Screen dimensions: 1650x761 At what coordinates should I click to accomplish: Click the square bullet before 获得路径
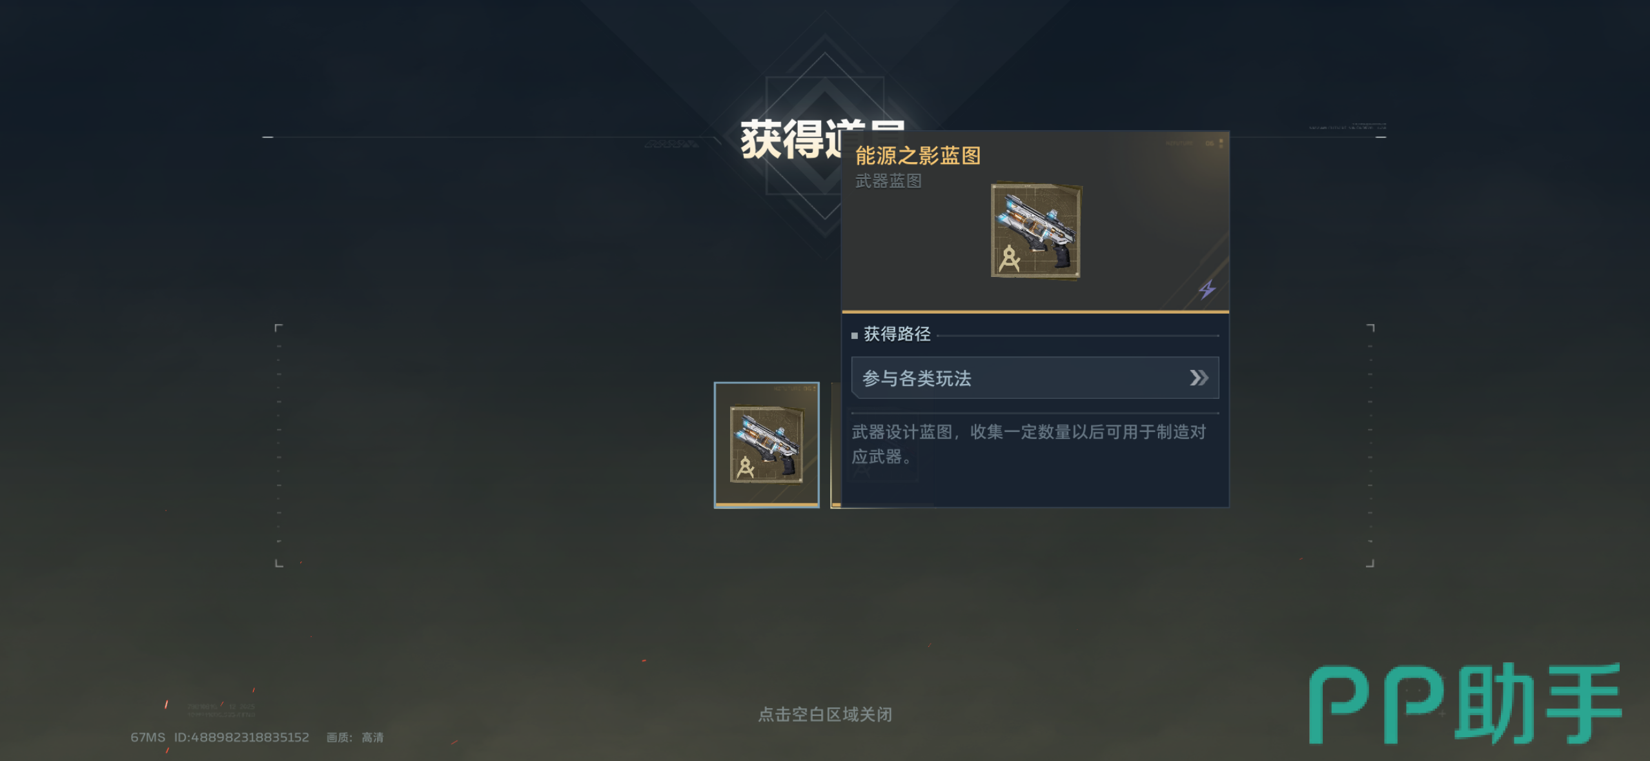(854, 335)
